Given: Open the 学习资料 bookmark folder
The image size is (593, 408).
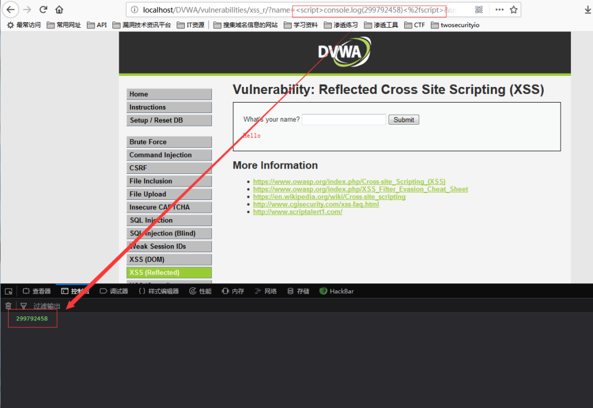Looking at the screenshot, I should [301, 25].
